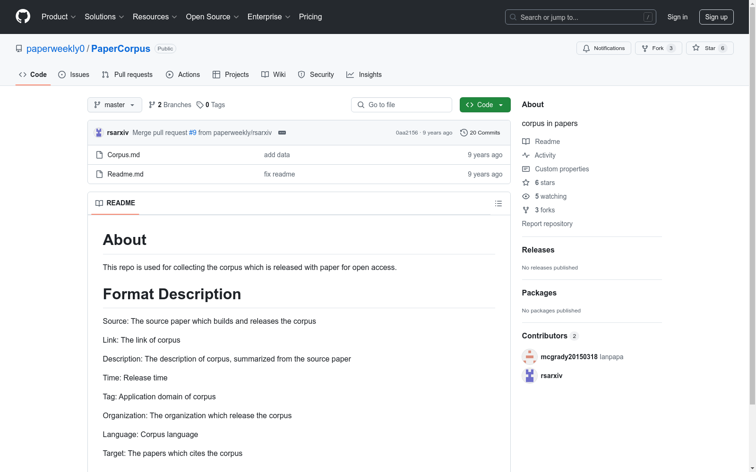Click rsarxiv avatar in latest commit row

coord(99,133)
